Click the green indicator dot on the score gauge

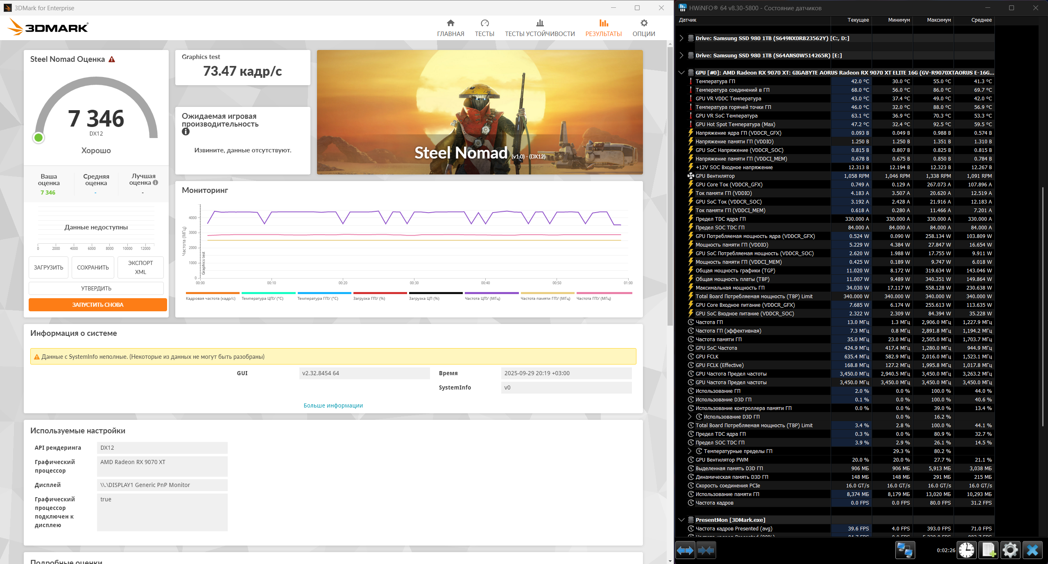(38, 138)
